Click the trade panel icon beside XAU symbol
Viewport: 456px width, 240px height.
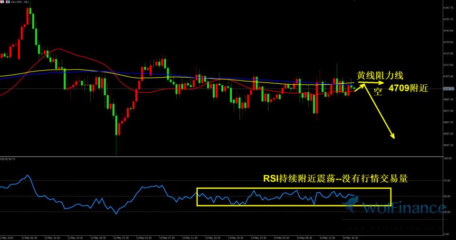[x=8, y=2]
